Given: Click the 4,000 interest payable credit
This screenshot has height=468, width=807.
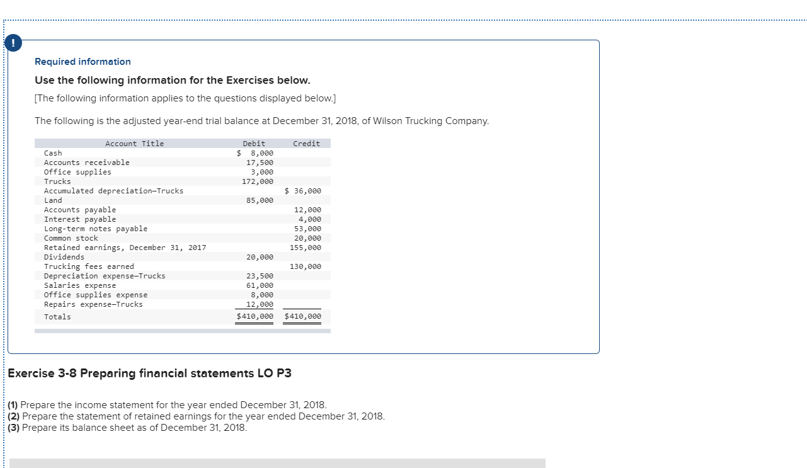Looking at the screenshot, I should coord(310,219).
